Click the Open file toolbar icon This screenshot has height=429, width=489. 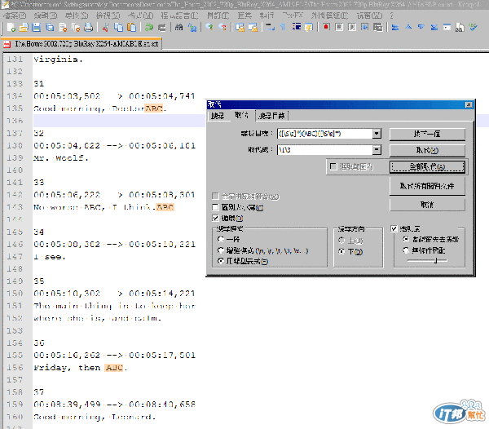click(24, 28)
